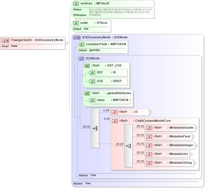Select the USE : IDREF attribute
The width and height of the screenshot is (205, 188).
click(x=109, y=81)
